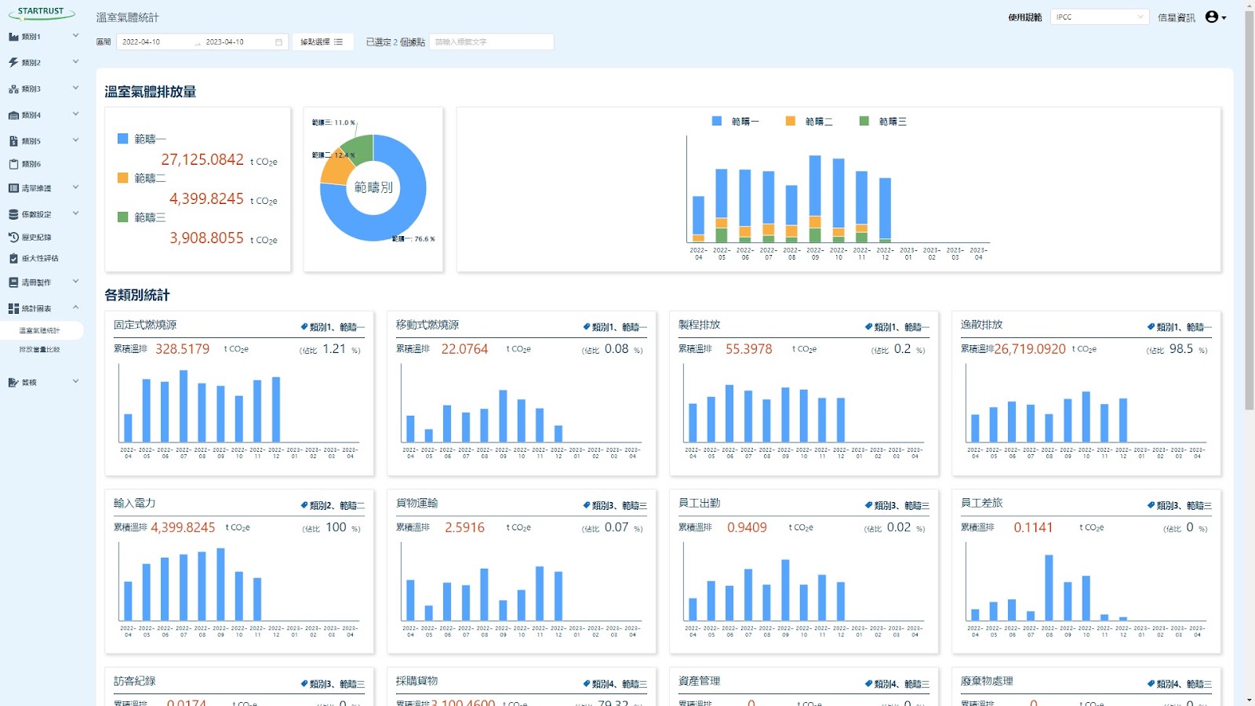This screenshot has height=706, width=1255.
Task: Click the tag icon in the 貨物運輸 card
Action: (587, 506)
